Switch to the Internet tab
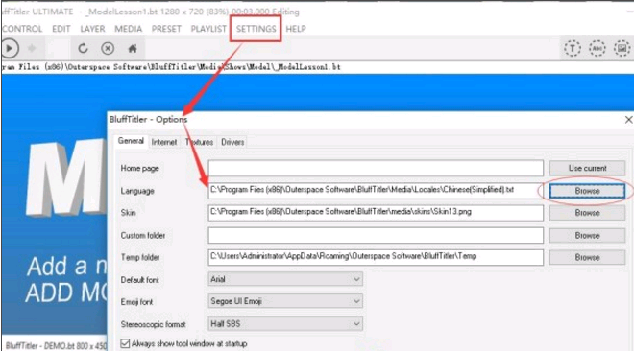634x351 pixels. 163,142
